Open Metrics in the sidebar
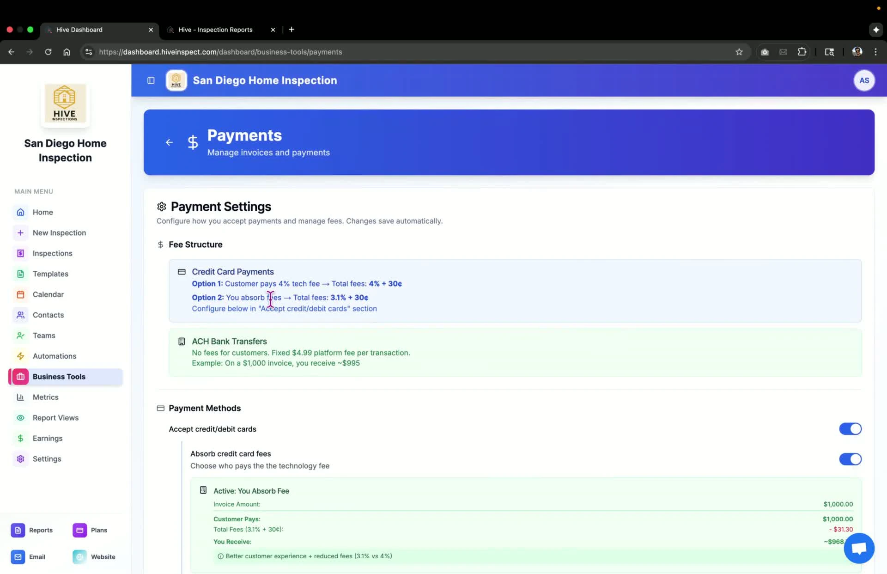The image size is (887, 574). pos(65,397)
